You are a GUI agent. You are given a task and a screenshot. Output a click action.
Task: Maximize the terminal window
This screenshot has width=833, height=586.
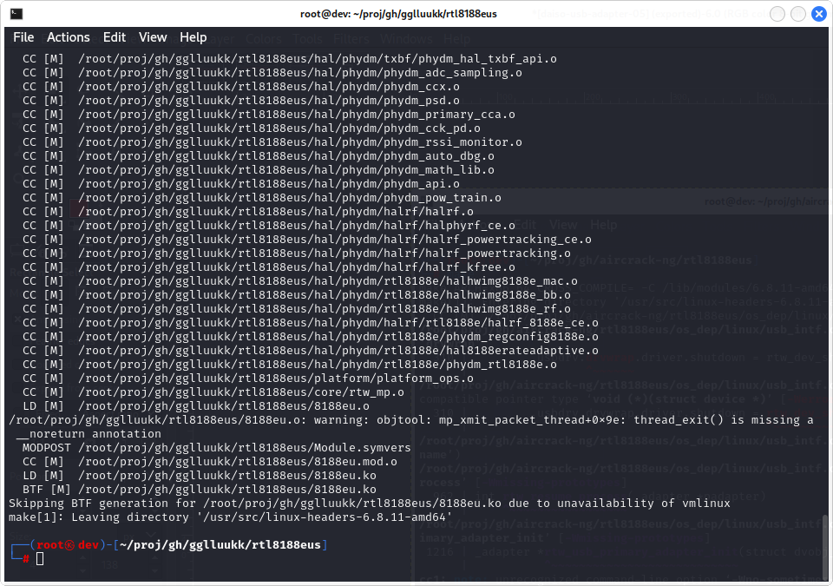798,14
